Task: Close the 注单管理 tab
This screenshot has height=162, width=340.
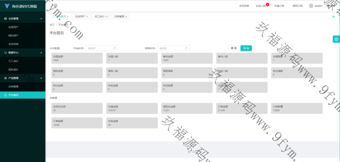Action: (x=126, y=17)
